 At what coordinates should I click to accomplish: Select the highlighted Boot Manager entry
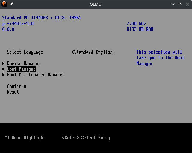21,69
